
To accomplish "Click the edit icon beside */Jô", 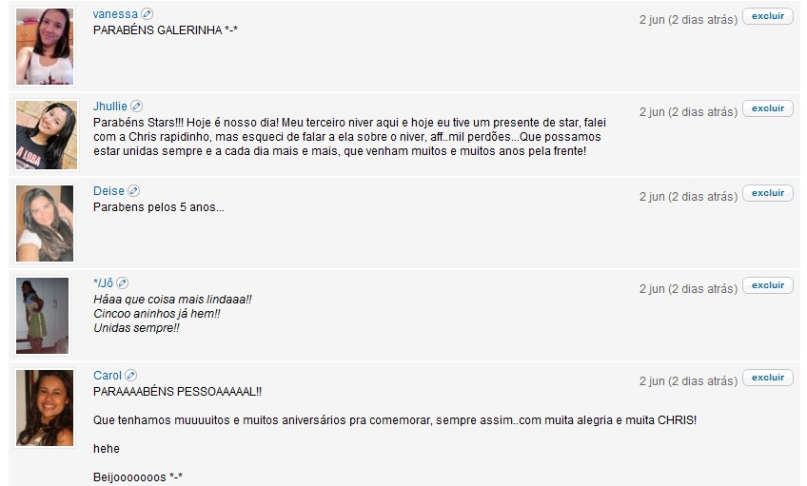I will click(123, 282).
